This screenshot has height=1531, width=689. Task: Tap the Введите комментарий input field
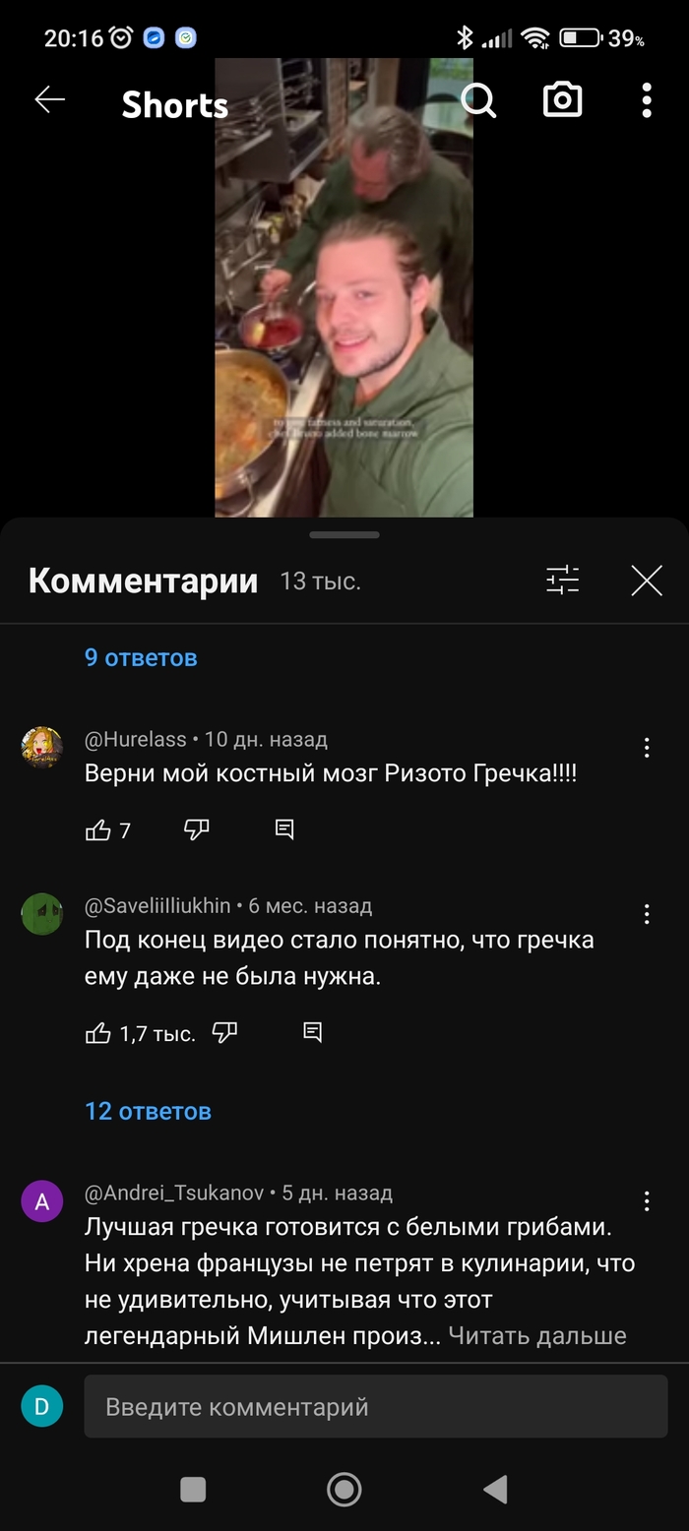pos(376,1406)
